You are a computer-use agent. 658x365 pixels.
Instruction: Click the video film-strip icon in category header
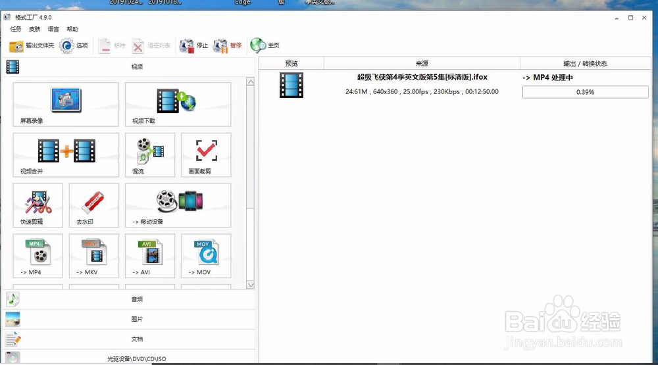[x=13, y=66]
